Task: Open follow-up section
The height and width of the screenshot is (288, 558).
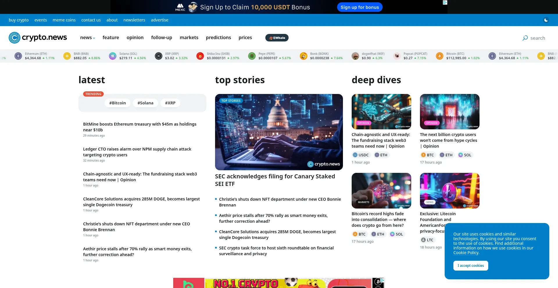Action: point(162,38)
